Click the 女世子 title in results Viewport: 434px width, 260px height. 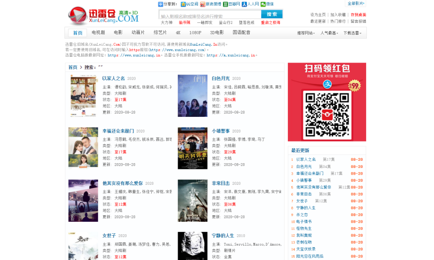(109, 236)
